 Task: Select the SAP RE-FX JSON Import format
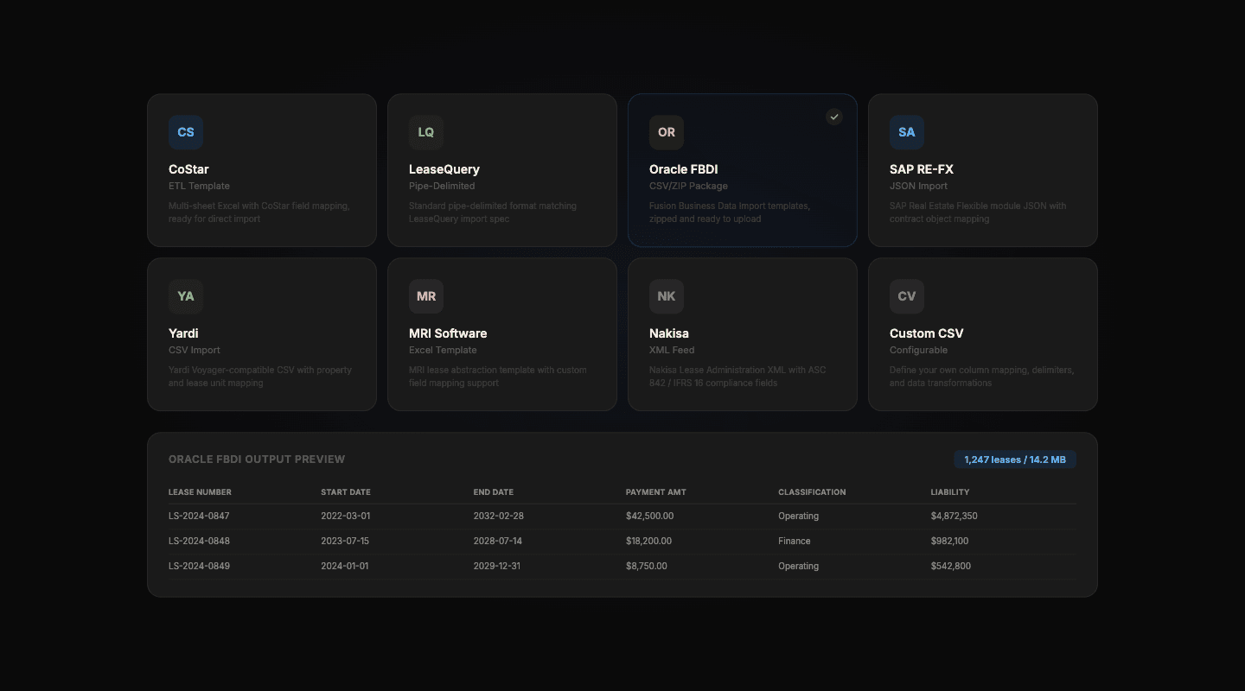(982, 170)
